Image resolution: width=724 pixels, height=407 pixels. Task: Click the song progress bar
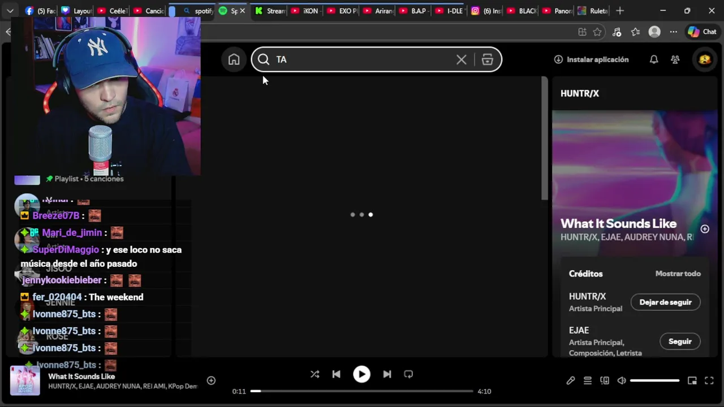point(362,391)
